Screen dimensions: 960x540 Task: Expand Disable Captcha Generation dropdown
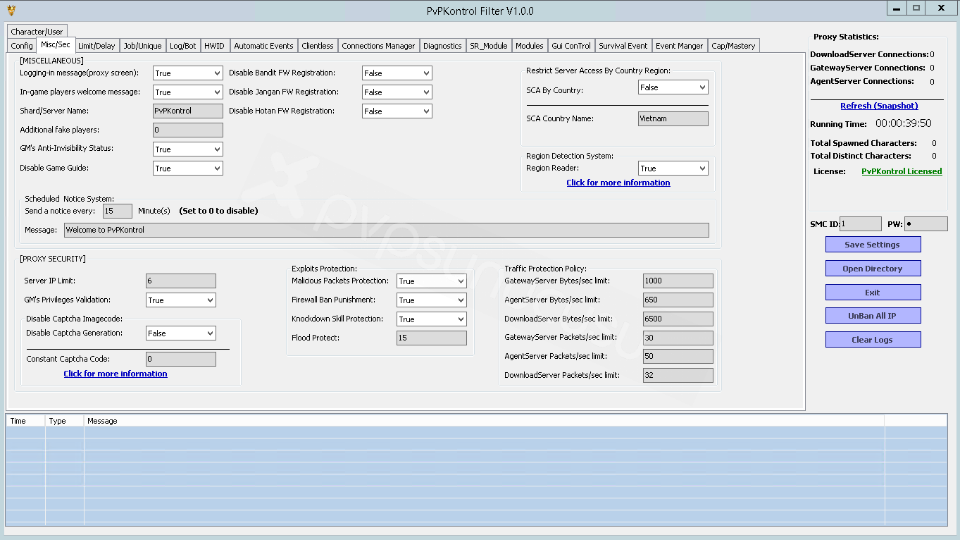(180, 333)
